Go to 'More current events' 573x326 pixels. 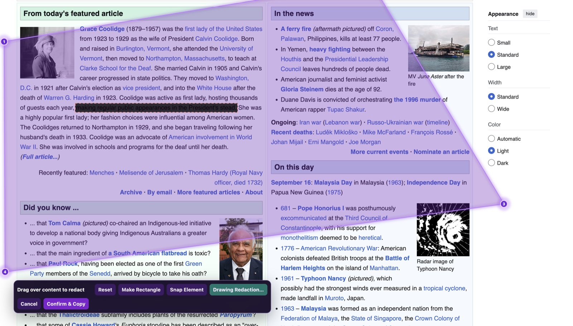tap(379, 152)
